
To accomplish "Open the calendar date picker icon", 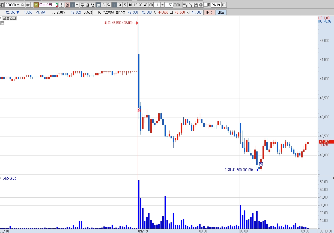I will 224,5.
